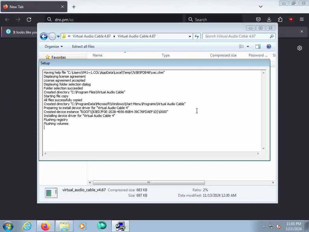309x232 pixels.
Task: Sort by the Name column
Action: 97,55
